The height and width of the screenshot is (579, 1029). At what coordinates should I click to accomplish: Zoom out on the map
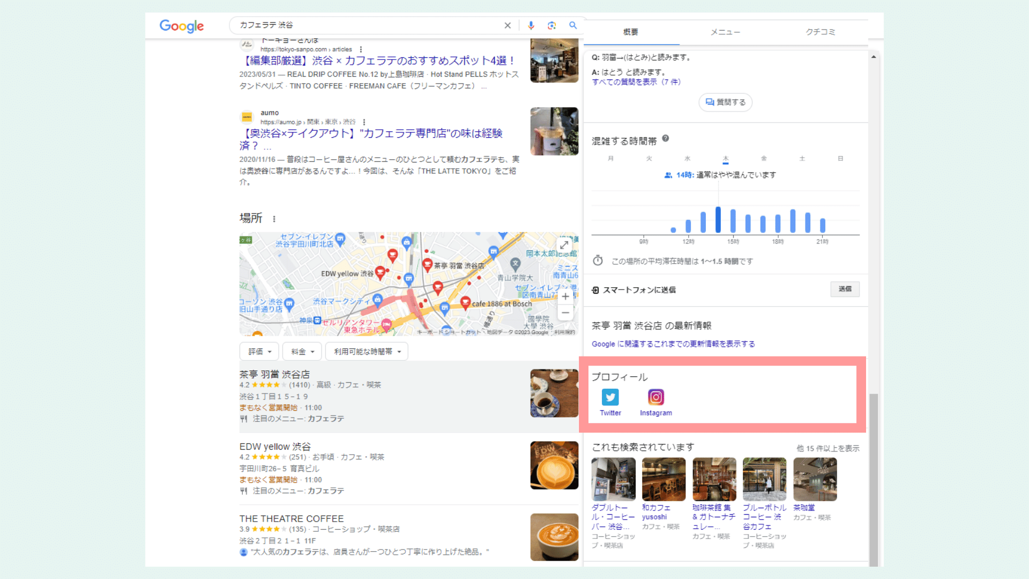coord(565,313)
